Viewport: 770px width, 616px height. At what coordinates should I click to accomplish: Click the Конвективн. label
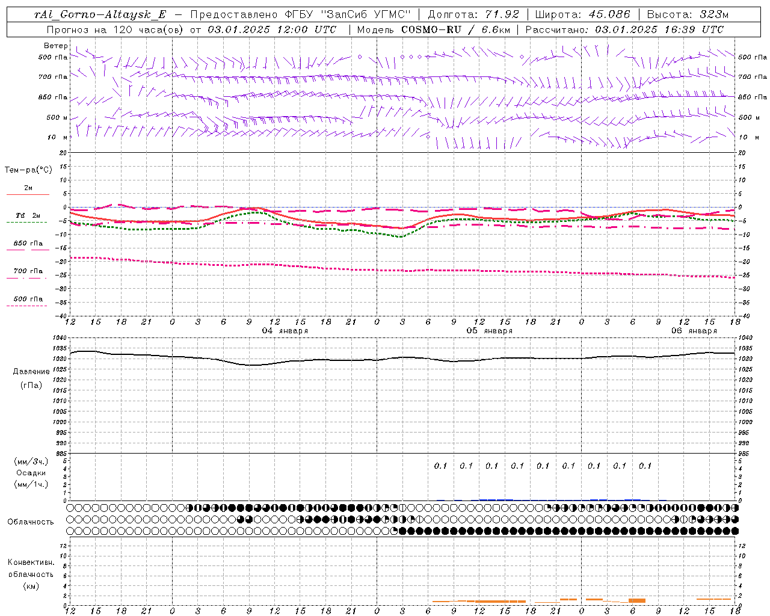click(31, 562)
